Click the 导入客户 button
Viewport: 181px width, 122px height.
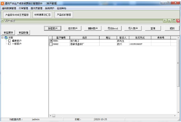click(133, 28)
